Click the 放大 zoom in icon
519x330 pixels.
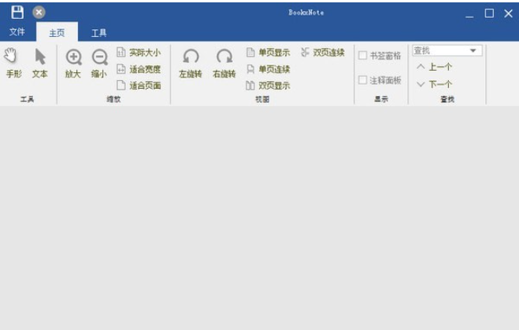tap(73, 63)
